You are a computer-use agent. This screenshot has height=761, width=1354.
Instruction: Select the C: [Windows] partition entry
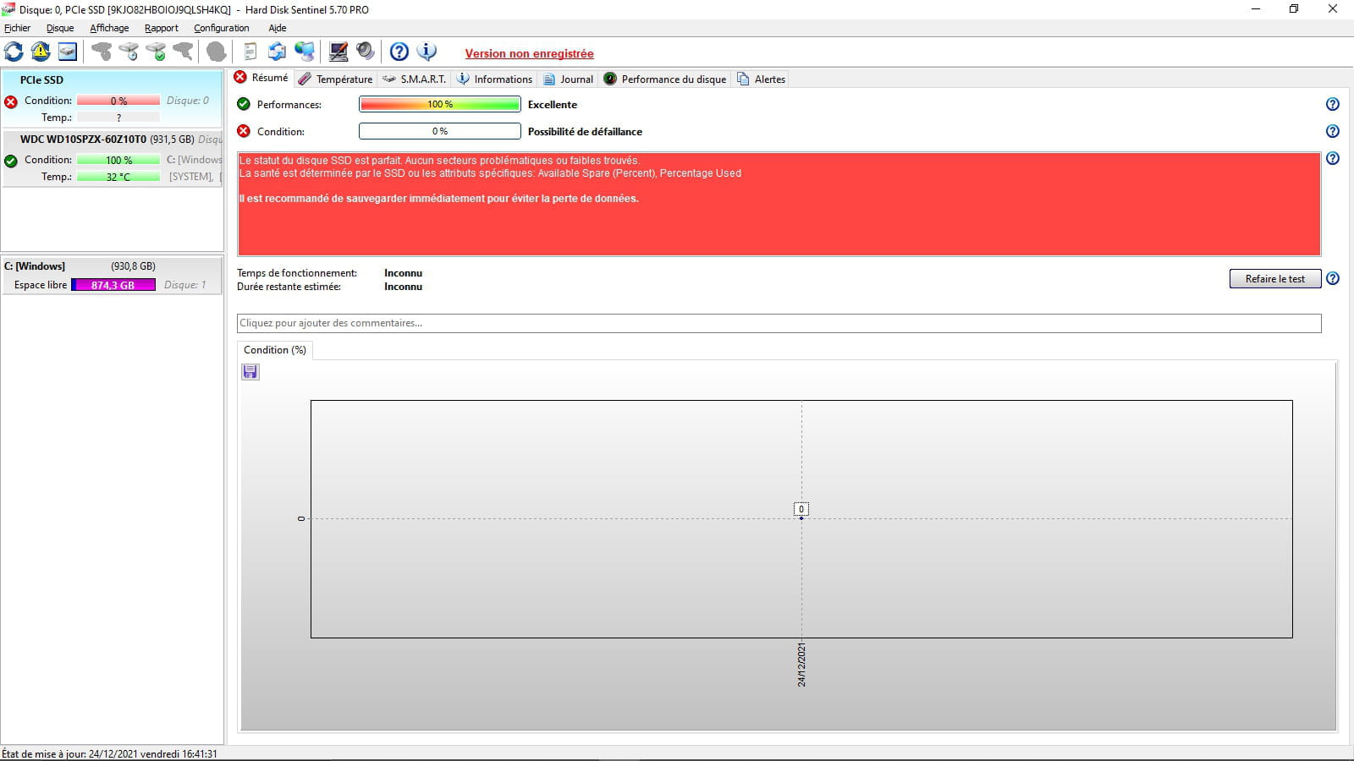[x=112, y=276]
